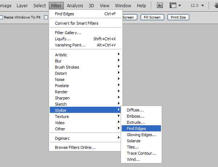Select Glowing Edges from the submenu
Viewport: 218px width, 167px height.
coord(141,135)
